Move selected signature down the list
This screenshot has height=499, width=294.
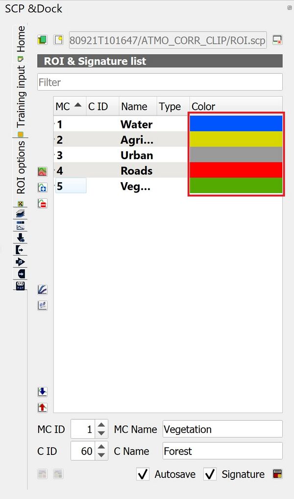click(43, 392)
